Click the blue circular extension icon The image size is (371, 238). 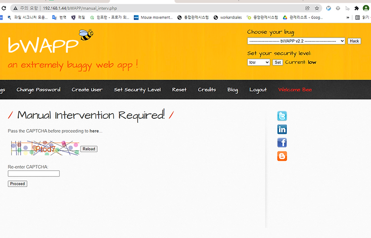tap(328, 8)
